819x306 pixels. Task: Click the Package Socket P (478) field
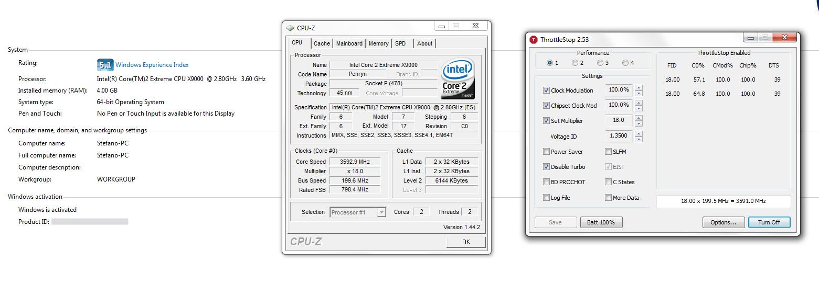384,84
